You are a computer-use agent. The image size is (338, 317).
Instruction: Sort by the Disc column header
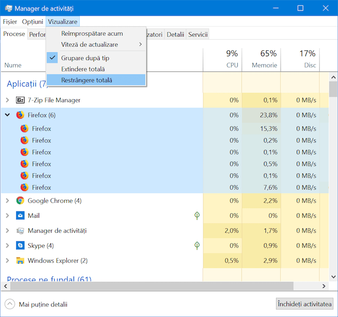pyautogui.click(x=300, y=60)
